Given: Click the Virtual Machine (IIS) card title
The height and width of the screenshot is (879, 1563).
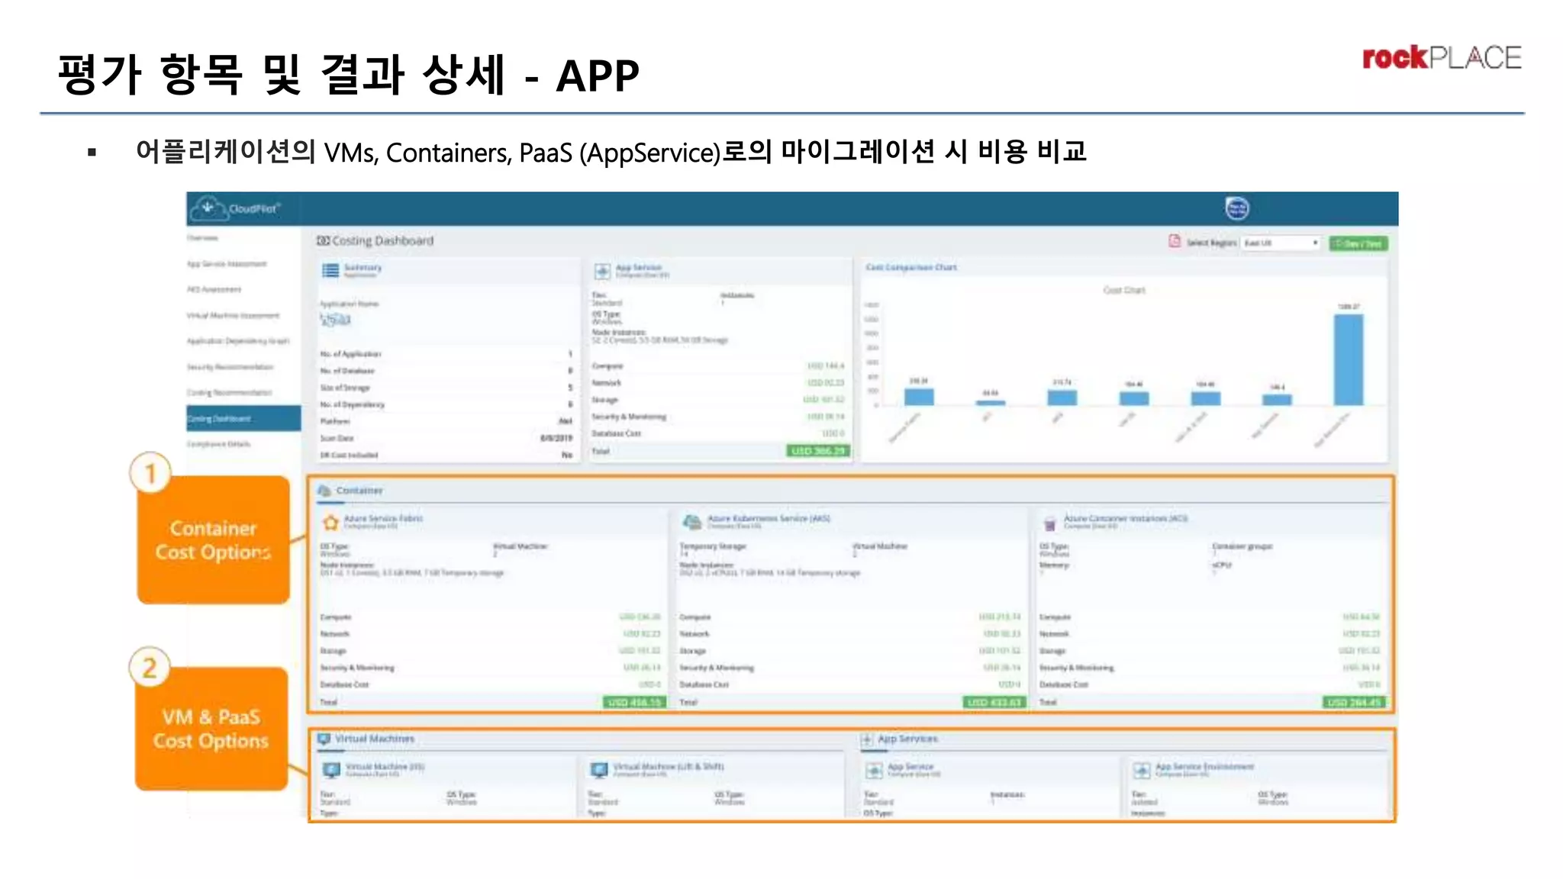Looking at the screenshot, I should click(x=385, y=766).
